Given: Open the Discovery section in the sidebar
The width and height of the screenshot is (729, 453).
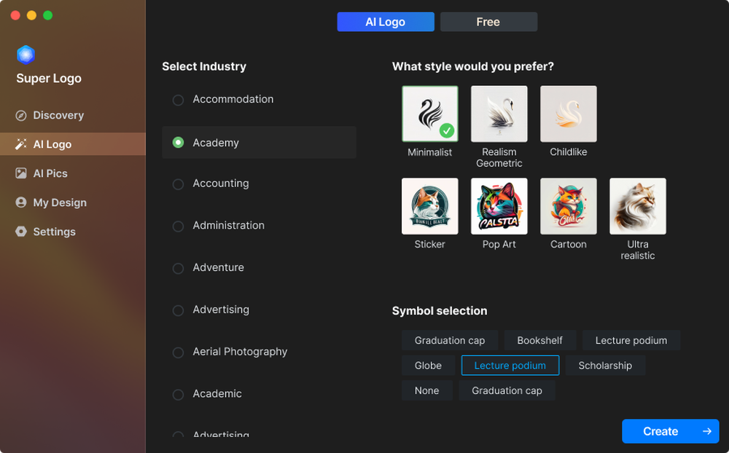Looking at the screenshot, I should [x=21, y=115].
